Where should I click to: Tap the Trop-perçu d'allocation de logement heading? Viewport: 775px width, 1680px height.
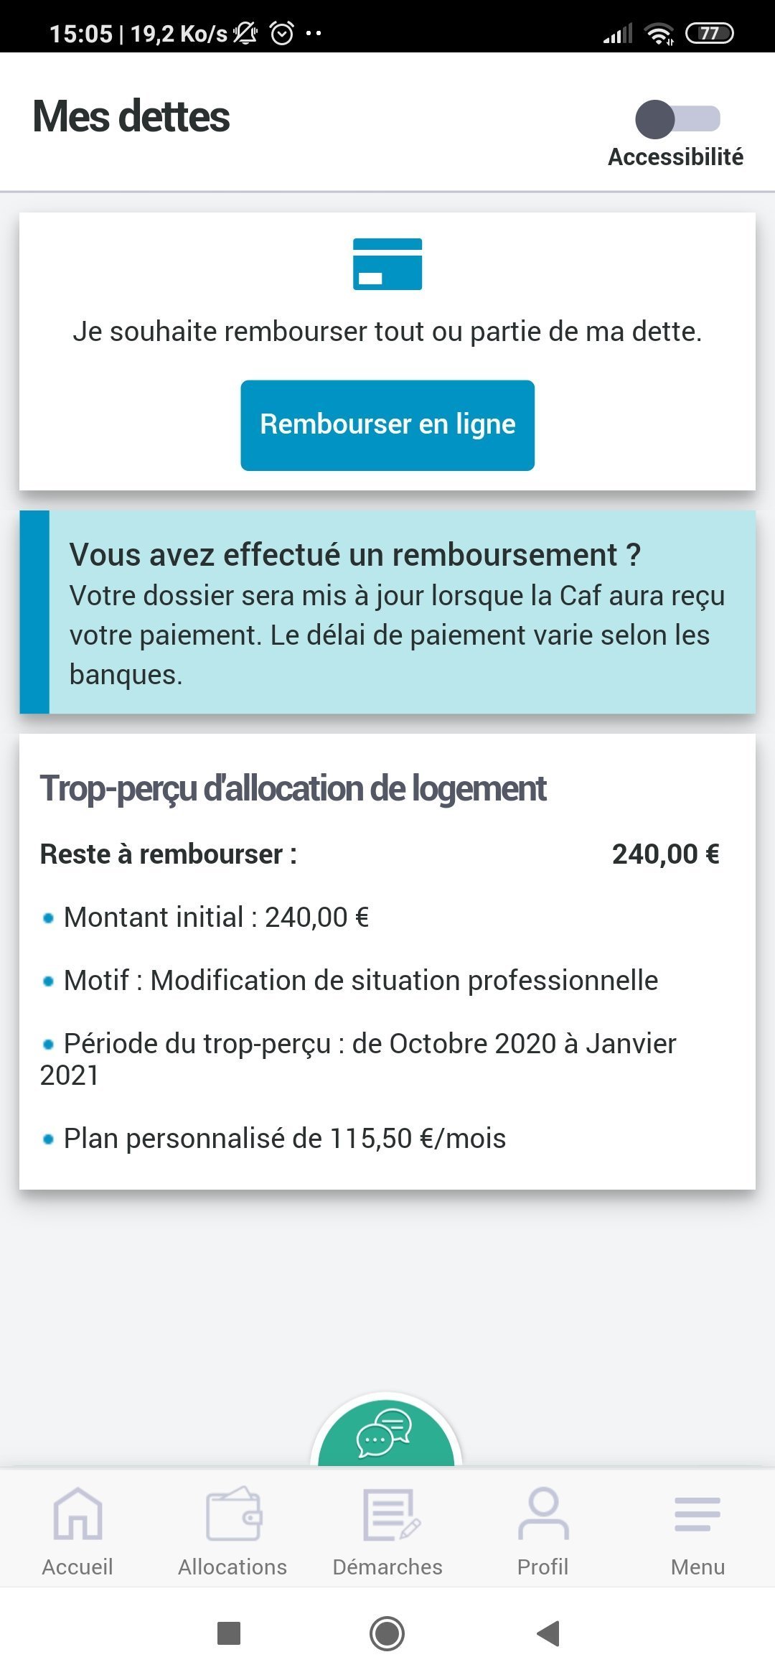[x=293, y=788]
